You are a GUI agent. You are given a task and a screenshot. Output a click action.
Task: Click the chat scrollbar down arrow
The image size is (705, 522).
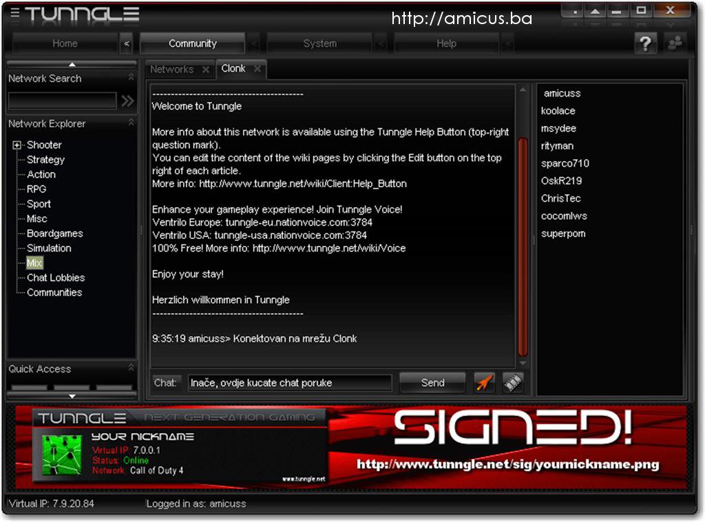pos(523,362)
